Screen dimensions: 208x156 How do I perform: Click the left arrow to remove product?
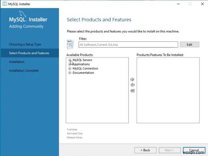tap(132, 85)
